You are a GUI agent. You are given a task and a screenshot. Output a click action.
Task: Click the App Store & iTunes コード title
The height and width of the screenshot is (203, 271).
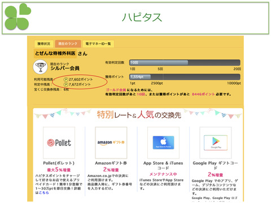[163, 165]
